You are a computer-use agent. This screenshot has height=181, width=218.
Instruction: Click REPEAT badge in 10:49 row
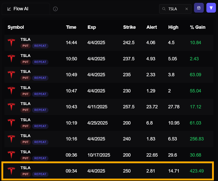40,78
